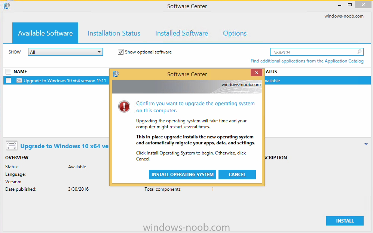373x233 pixels.
Task: Click the Total components value
Action: click(x=213, y=189)
